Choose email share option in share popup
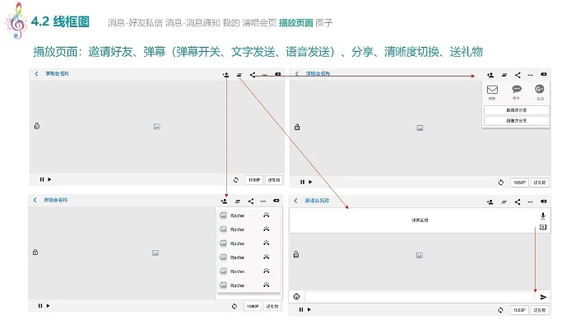The image size is (585, 329). pos(493,90)
